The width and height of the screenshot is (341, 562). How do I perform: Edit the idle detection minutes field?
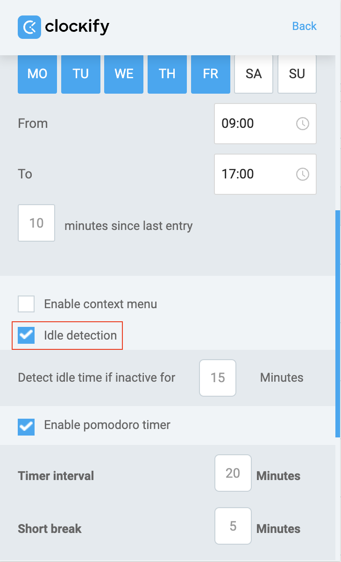pyautogui.click(x=218, y=378)
